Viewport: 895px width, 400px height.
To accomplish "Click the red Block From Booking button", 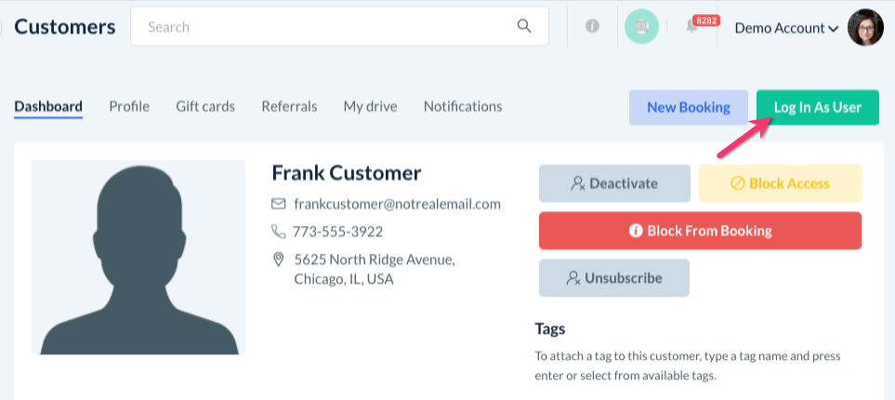I will [x=700, y=231].
